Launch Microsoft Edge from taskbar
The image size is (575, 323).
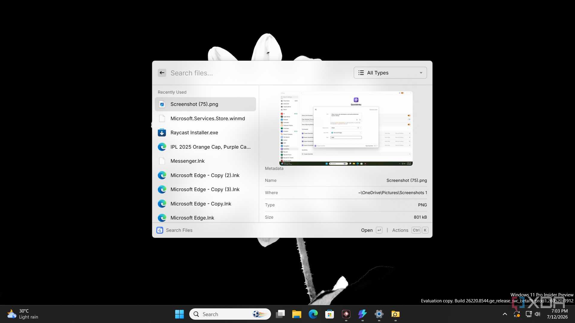coord(313,314)
